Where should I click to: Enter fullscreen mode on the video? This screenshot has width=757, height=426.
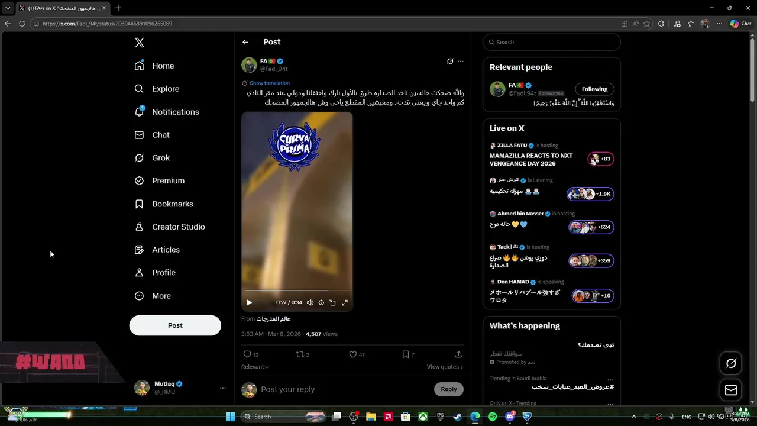tap(345, 302)
